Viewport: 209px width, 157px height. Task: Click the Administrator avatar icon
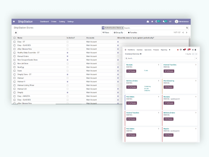[x=177, y=22]
